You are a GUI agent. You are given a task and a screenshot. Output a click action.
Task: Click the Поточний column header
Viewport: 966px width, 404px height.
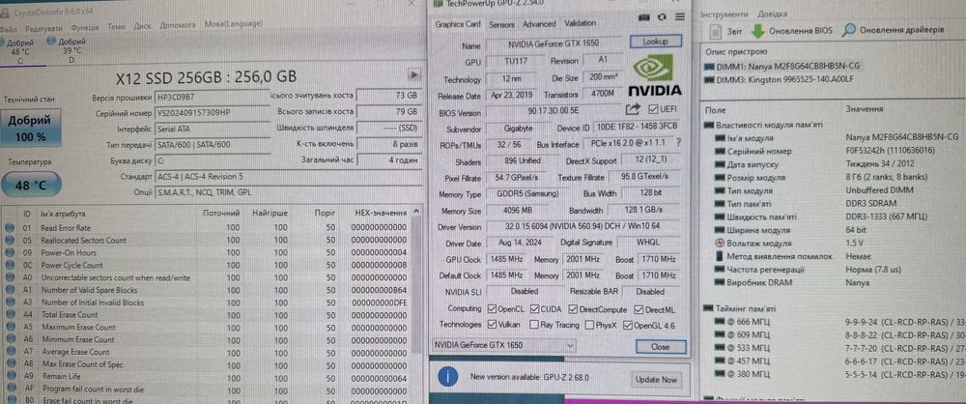pyautogui.click(x=221, y=213)
